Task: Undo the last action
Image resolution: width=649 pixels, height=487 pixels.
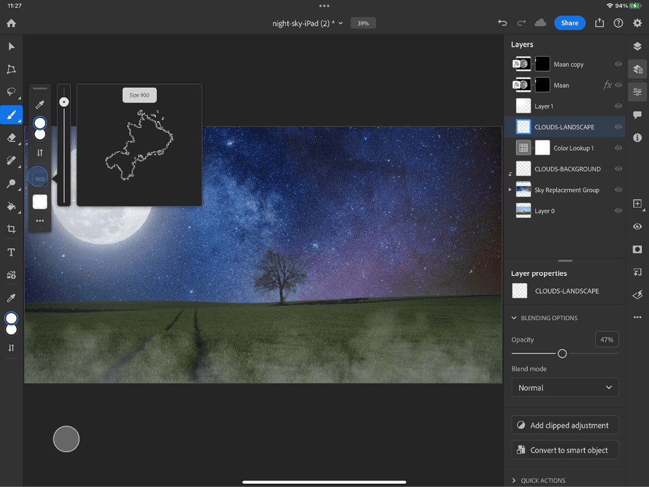Action: click(x=502, y=23)
